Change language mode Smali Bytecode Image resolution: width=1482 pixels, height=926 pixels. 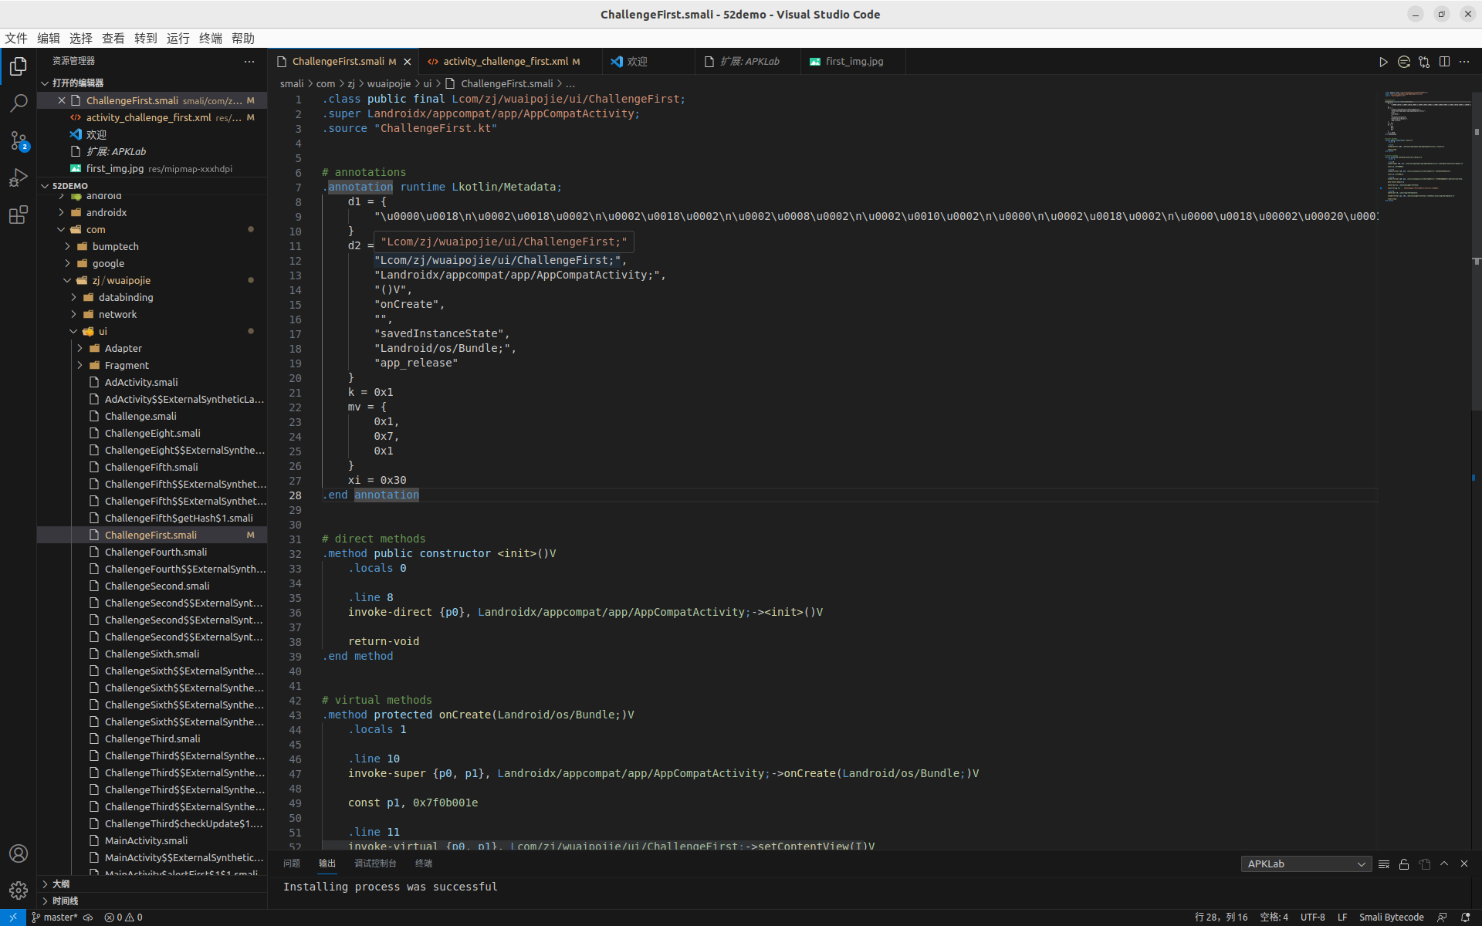pyautogui.click(x=1391, y=918)
